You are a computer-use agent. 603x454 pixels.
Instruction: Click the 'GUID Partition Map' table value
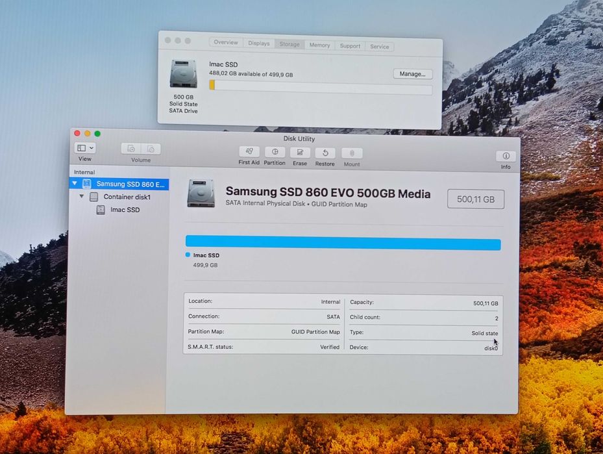[315, 332]
